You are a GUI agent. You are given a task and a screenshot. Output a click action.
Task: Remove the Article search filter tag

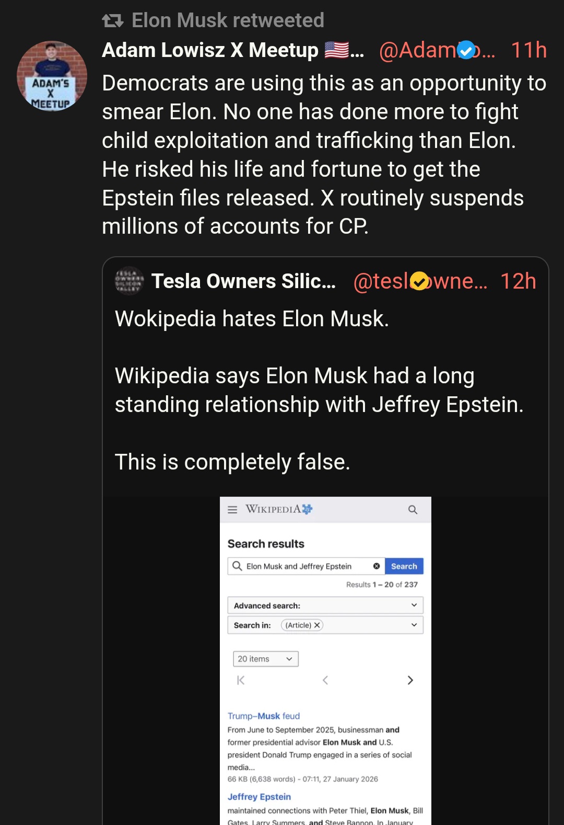point(317,625)
